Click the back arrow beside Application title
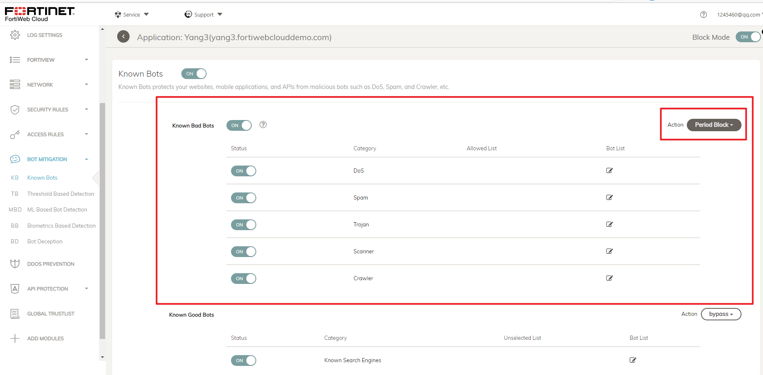The width and height of the screenshot is (763, 375). point(123,37)
